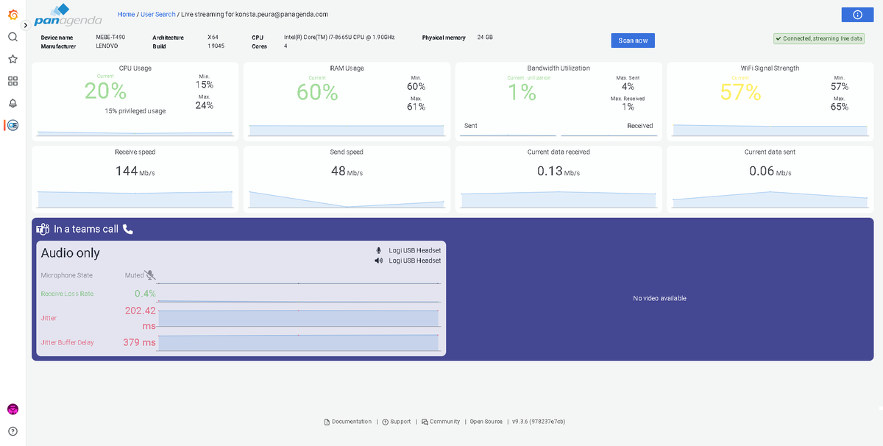This screenshot has height=446, width=883.
Task: Click the Bandwidth Utilization panel title
Action: (x=558, y=68)
